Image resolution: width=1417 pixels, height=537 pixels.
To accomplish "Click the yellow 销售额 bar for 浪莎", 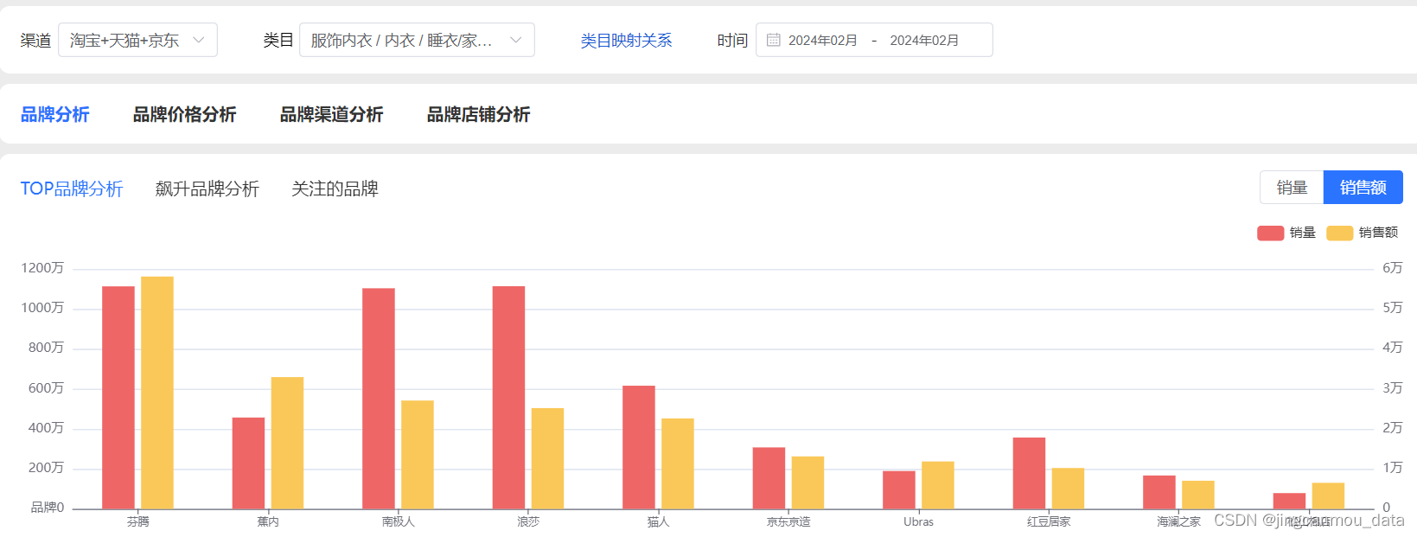I will point(547,458).
